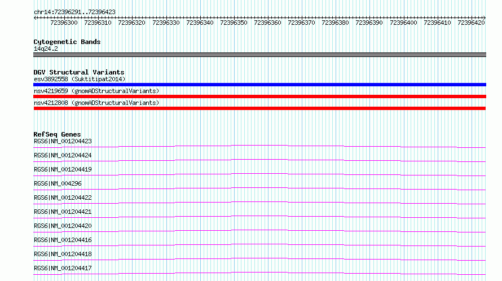Select the DGV Structural Variants track heading
The image size is (502, 281).
79,72
